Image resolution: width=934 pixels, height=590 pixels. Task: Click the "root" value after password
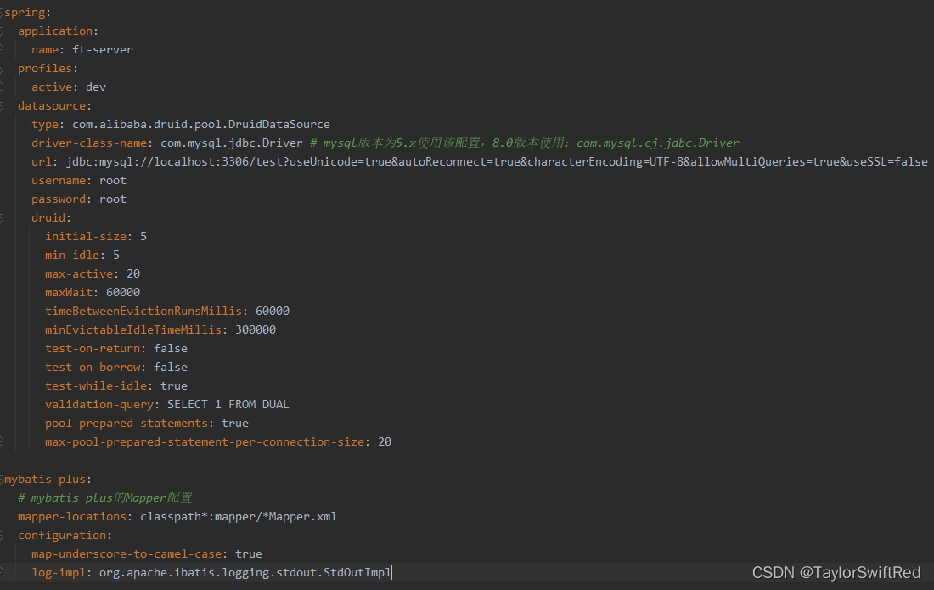tap(113, 199)
